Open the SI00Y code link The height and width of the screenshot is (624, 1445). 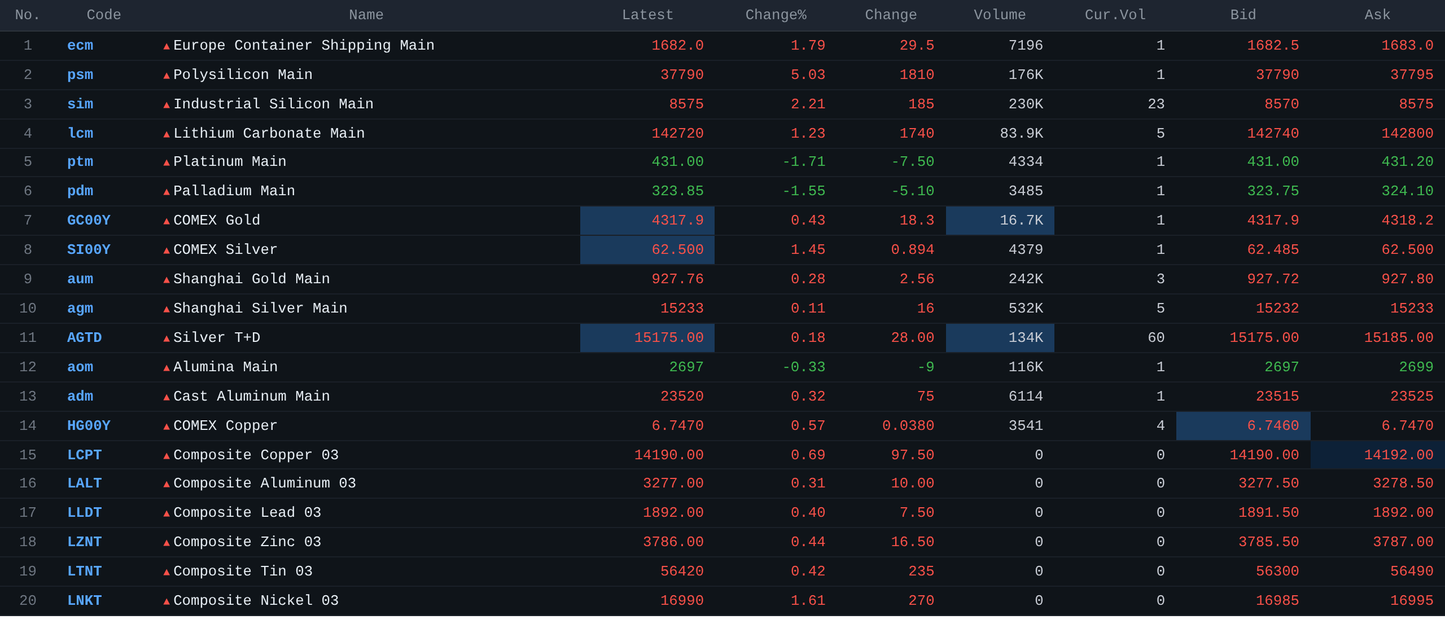pos(89,250)
